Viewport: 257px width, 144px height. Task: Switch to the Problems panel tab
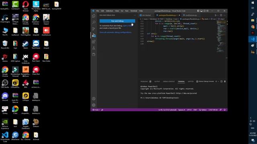(x=144, y=82)
